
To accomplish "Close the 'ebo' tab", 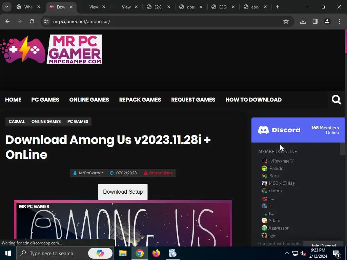I will [265, 7].
